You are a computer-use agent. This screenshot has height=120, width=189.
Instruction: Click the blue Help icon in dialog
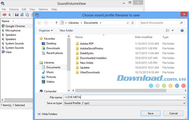pyautogui.click(x=182, y=30)
